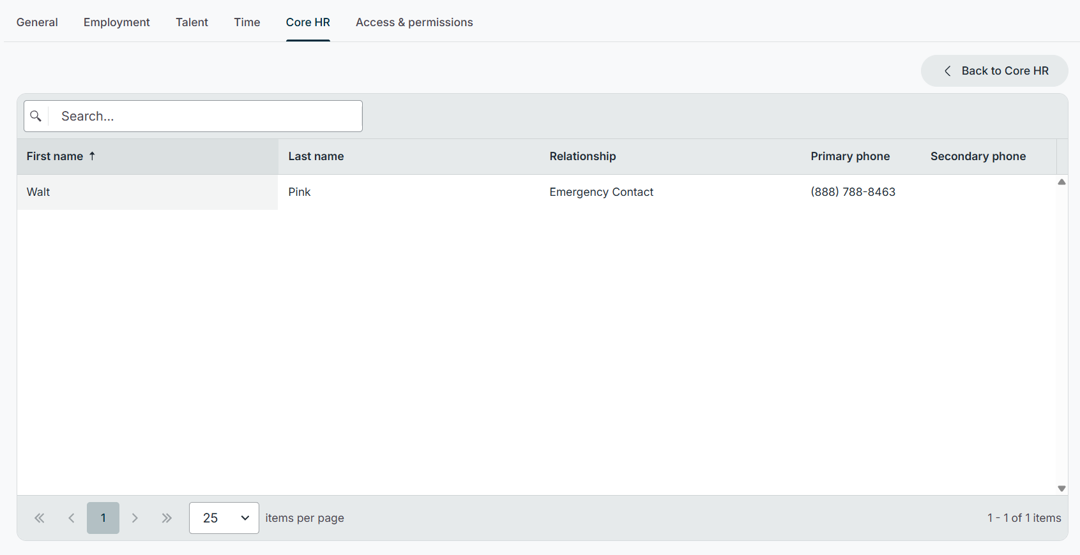Click the search magnifier icon
1080x555 pixels.
(36, 116)
